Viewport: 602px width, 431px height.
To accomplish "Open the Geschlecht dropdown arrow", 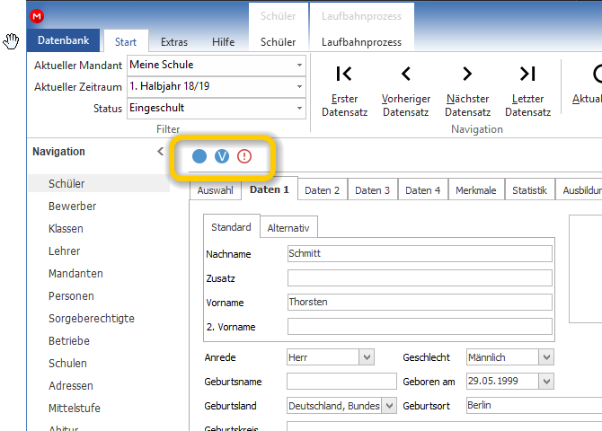I will [546, 357].
